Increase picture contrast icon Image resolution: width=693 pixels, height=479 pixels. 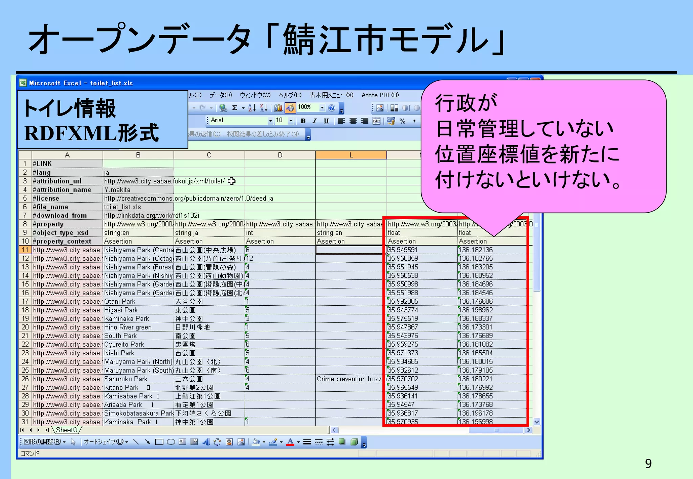pyautogui.click(x=406, y=108)
